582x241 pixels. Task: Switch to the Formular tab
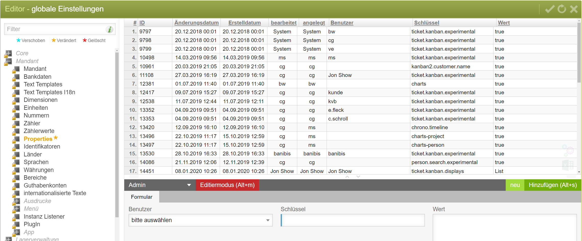coord(142,197)
